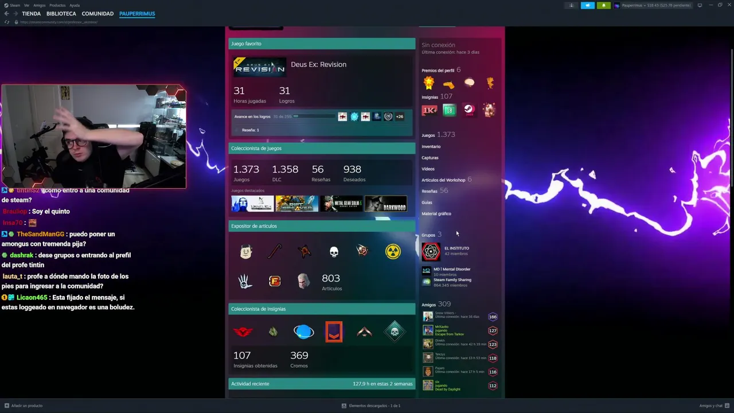Open the Amigos 309 friends list
Screen dimensions: 734x413
[x=436, y=304]
